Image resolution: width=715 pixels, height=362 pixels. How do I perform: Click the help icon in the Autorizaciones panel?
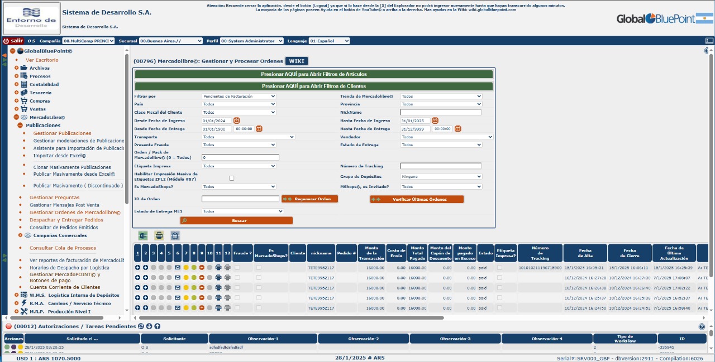pyautogui.click(x=702, y=327)
